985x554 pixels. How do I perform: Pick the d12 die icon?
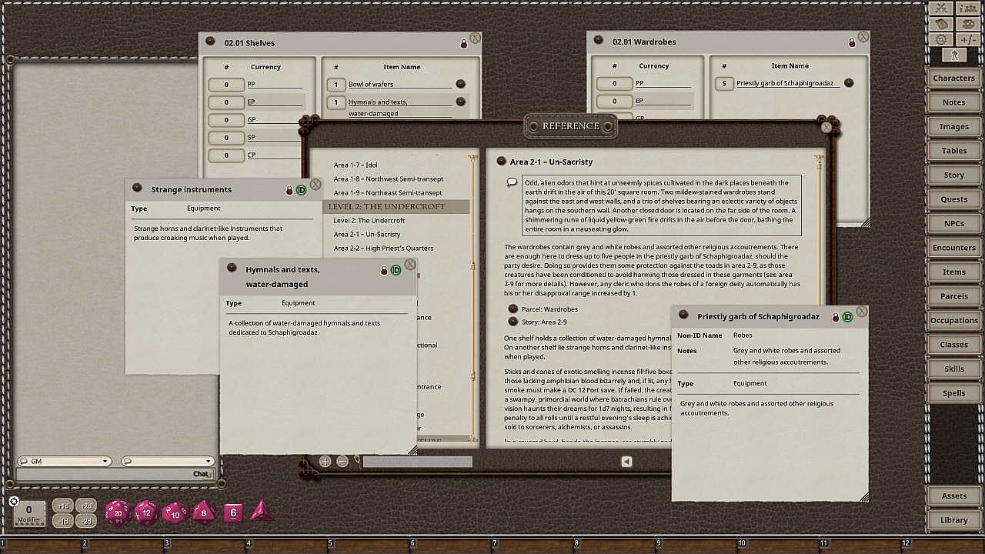146,512
